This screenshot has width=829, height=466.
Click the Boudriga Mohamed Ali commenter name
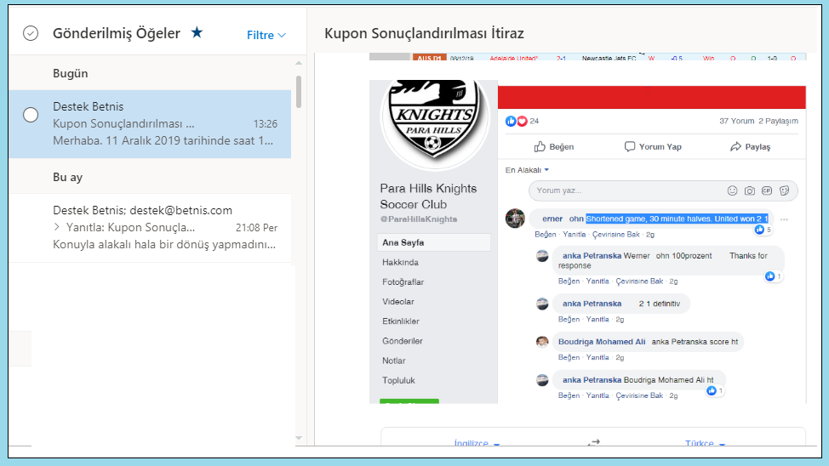tap(602, 342)
